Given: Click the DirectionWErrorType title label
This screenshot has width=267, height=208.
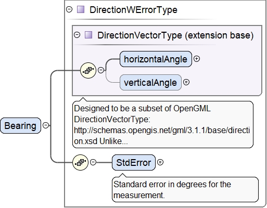Looking at the screenshot, I should 133,10.
